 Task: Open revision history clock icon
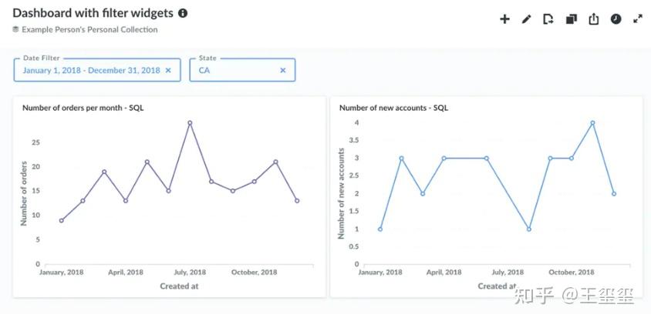pos(616,19)
